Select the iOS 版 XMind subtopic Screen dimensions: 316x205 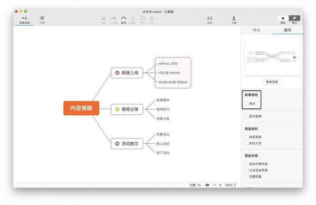(169, 73)
